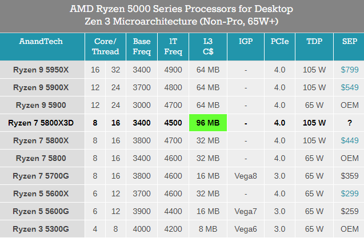Click the IGP column header
Image resolution: width=364 pixels, height=238 pixels.
[245, 41]
